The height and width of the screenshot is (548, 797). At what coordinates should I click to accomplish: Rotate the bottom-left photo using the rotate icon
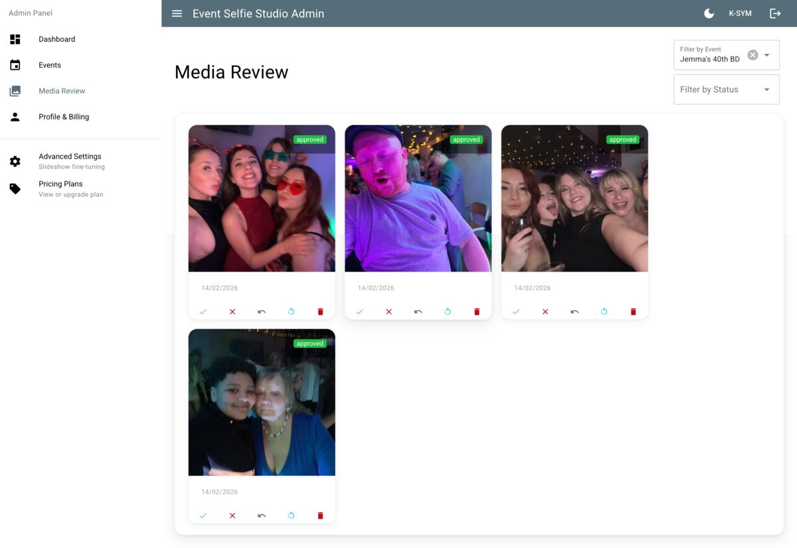coord(291,515)
